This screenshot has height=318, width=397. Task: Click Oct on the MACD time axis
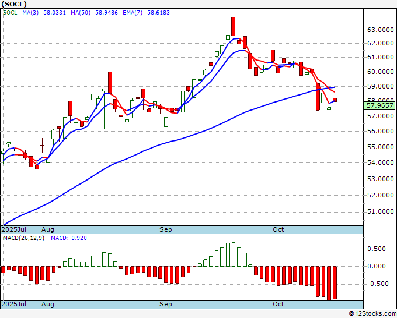[278, 304]
